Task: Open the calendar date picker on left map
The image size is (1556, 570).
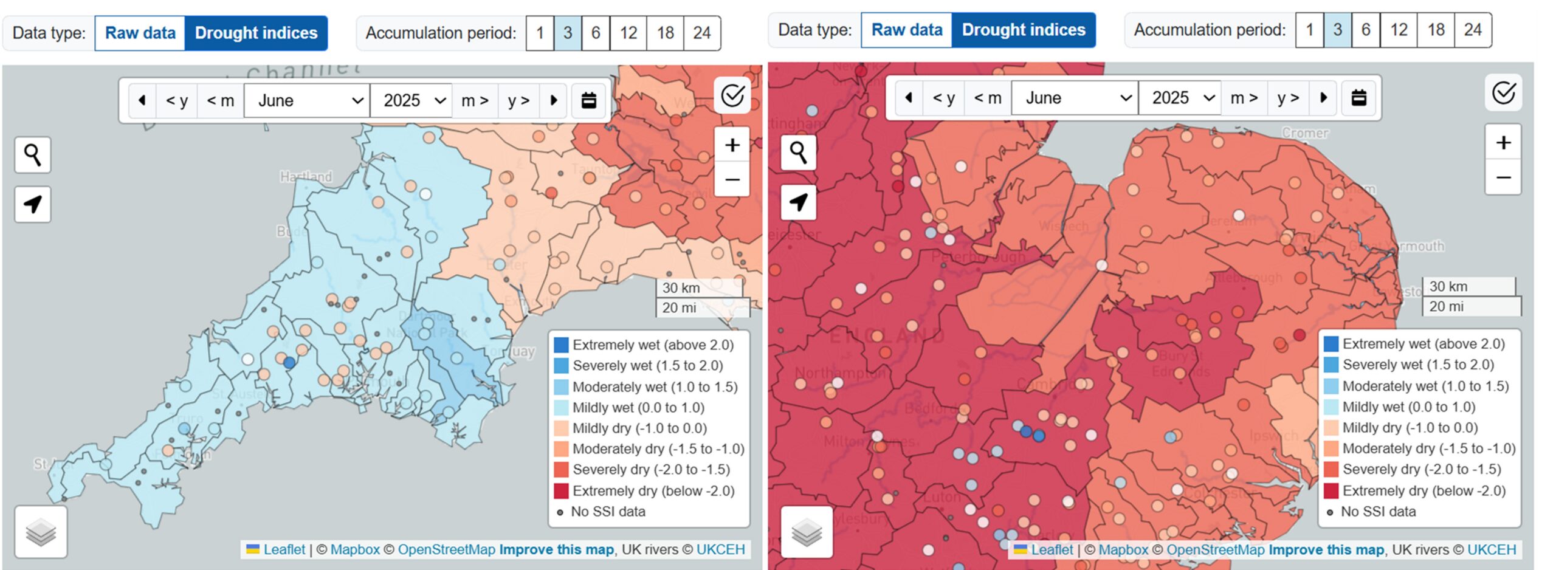Action: tap(588, 100)
